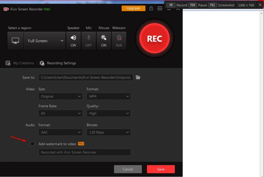Switch to the My Creations tab
Screen dimensions: 264x177
[23, 63]
